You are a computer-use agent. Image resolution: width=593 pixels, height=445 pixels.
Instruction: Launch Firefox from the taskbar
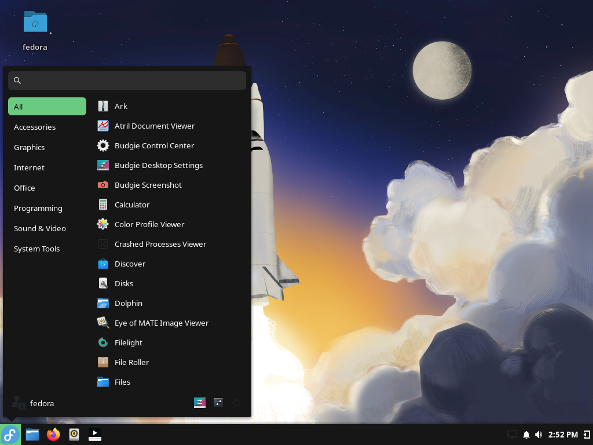coord(53,434)
